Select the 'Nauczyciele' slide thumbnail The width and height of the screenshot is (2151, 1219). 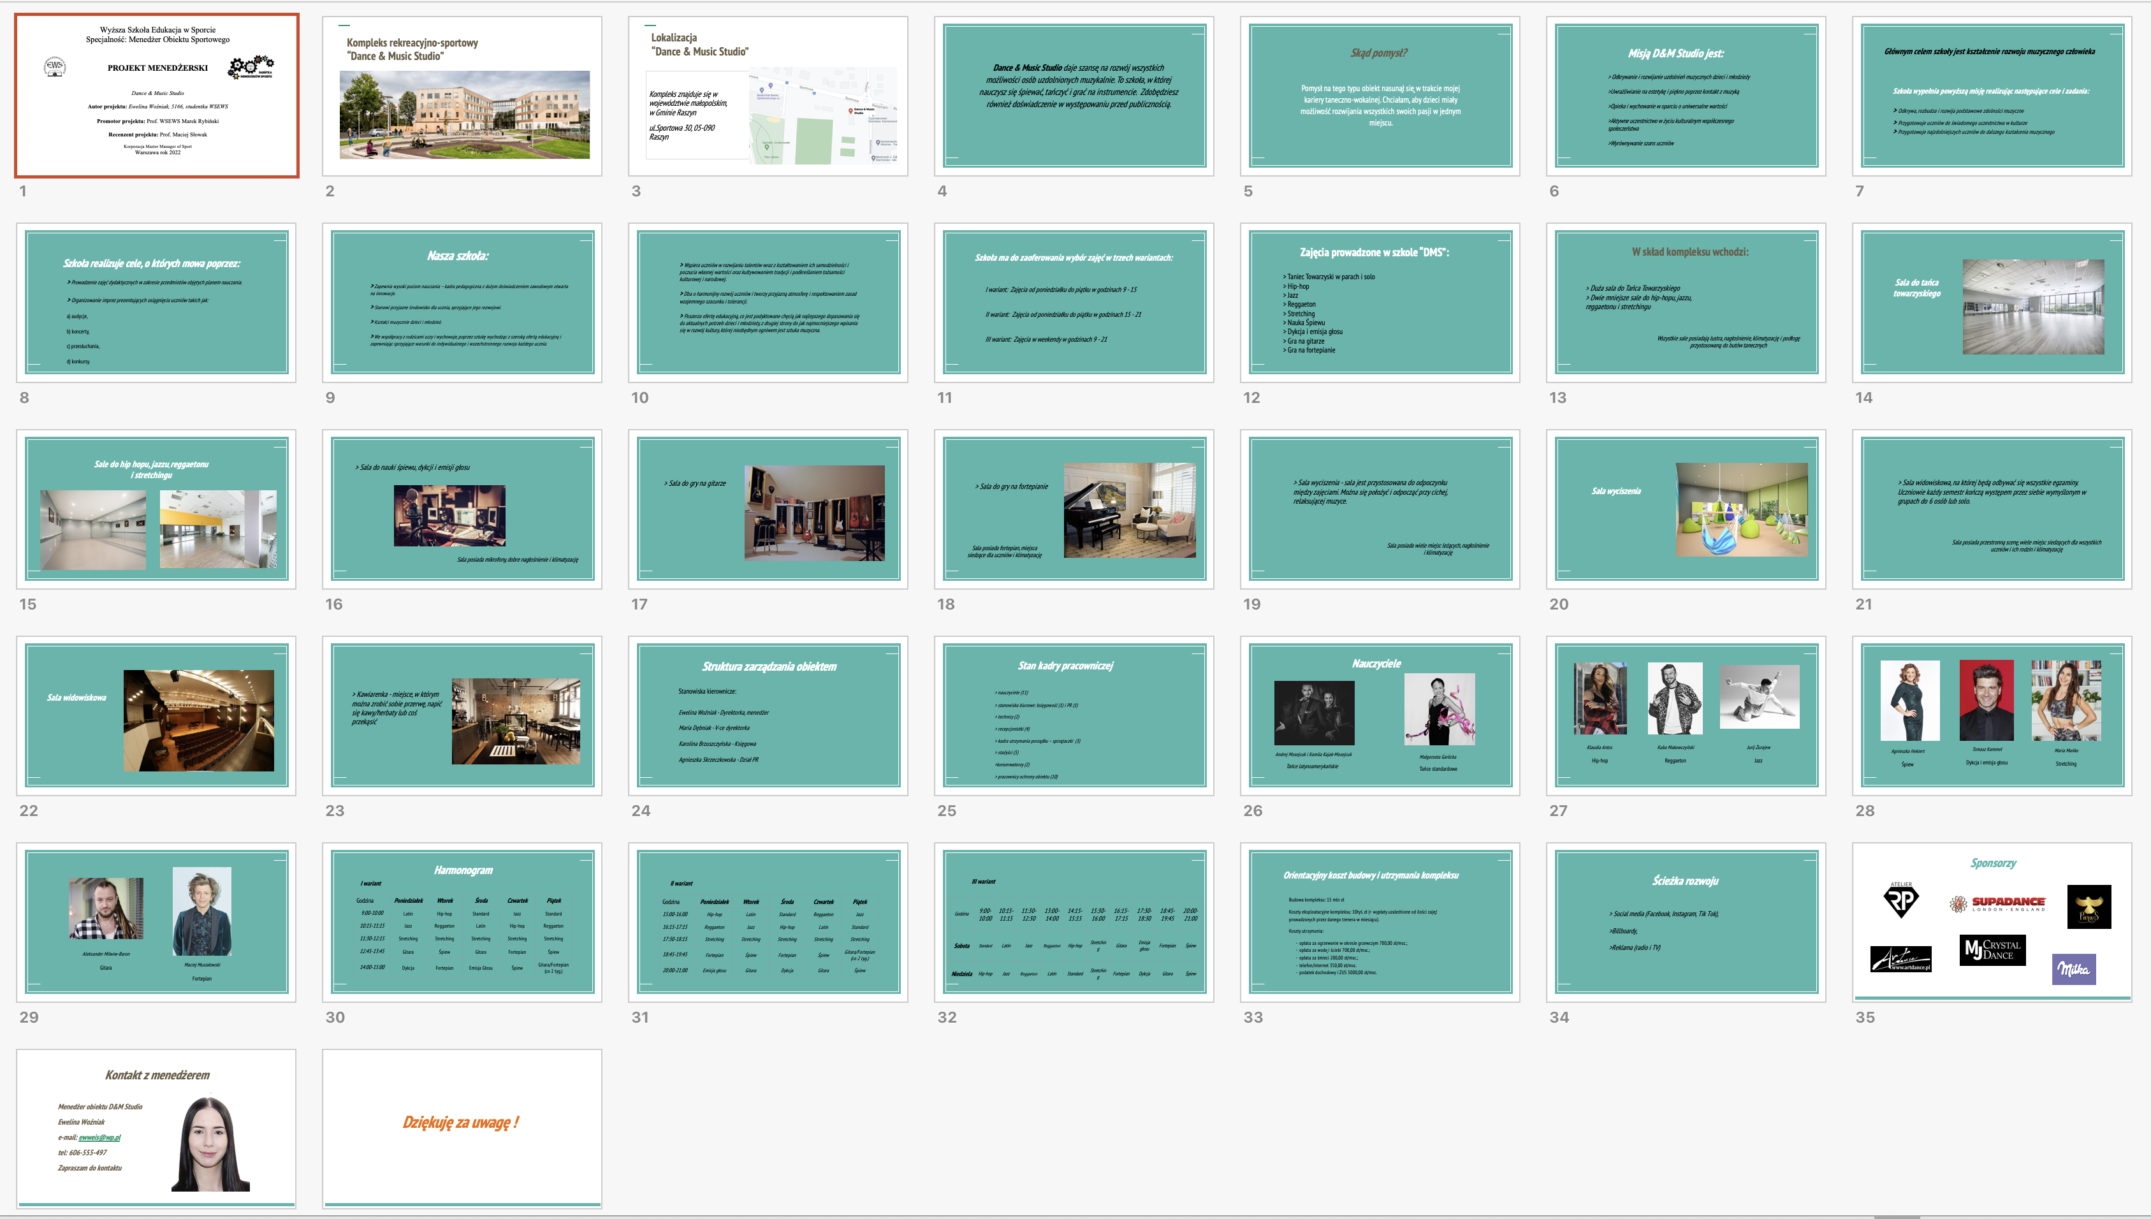point(1380,716)
